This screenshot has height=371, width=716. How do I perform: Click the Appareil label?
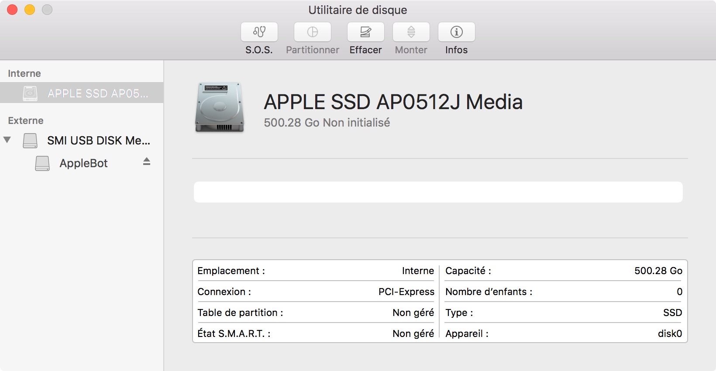(467, 333)
